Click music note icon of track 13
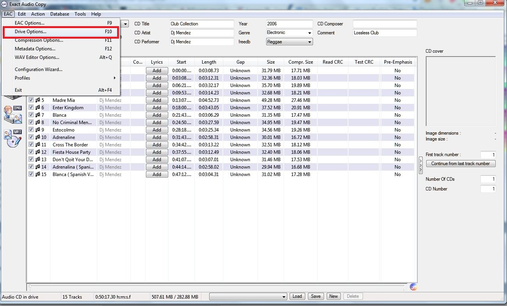 tap(37, 160)
